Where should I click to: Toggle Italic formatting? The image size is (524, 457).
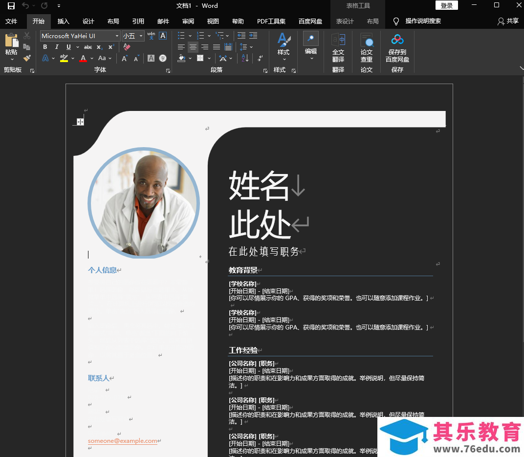[x=57, y=47]
